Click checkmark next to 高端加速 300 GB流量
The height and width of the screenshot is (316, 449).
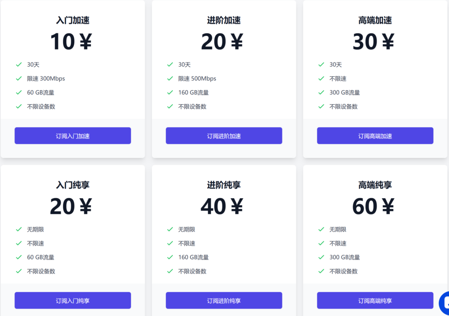coord(321,92)
